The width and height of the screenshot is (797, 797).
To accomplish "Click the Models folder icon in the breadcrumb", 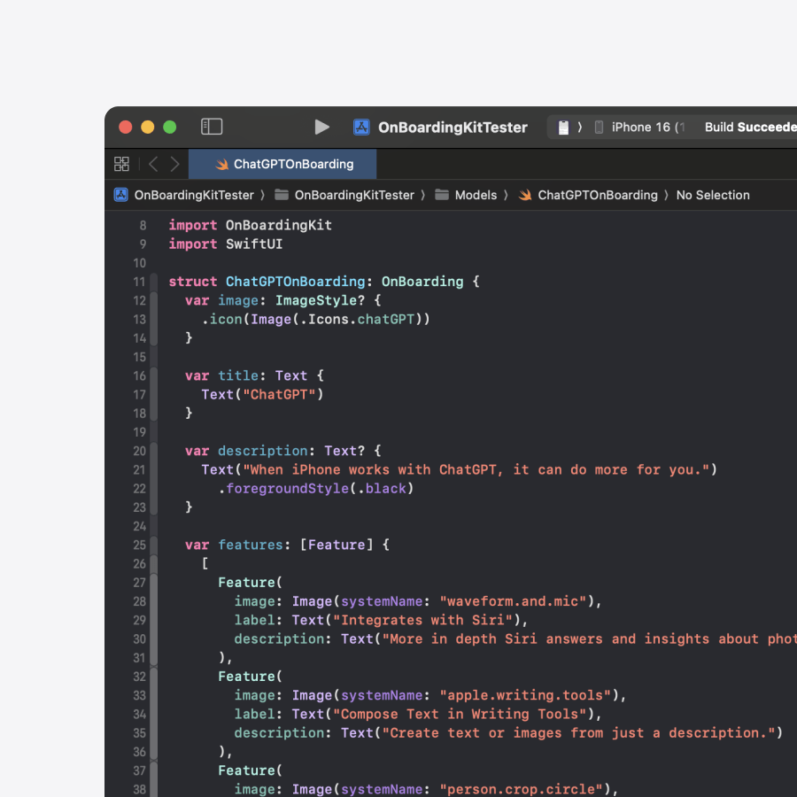I will (443, 195).
